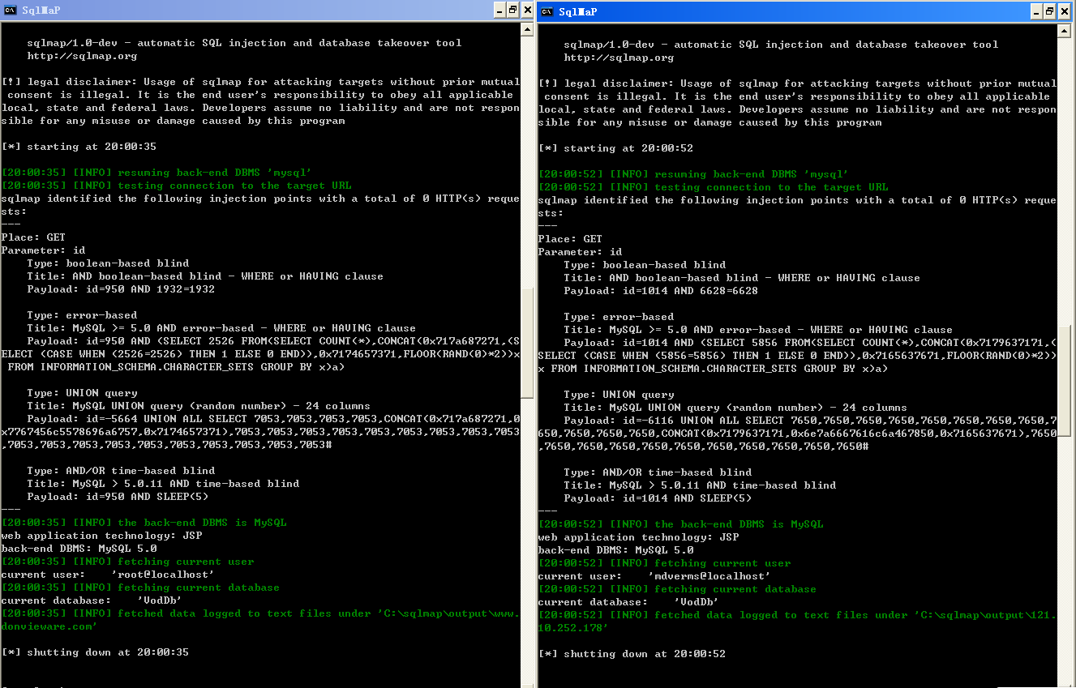Click the left window's SqlMaP title text

click(x=41, y=11)
